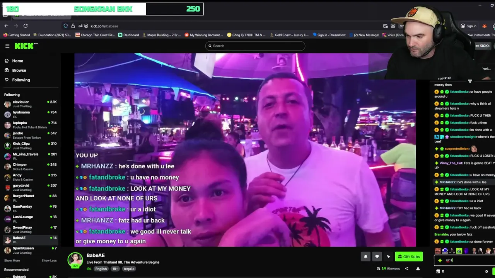
Task: Open Gold Coast Luxury bookmark
Action: (x=289, y=35)
